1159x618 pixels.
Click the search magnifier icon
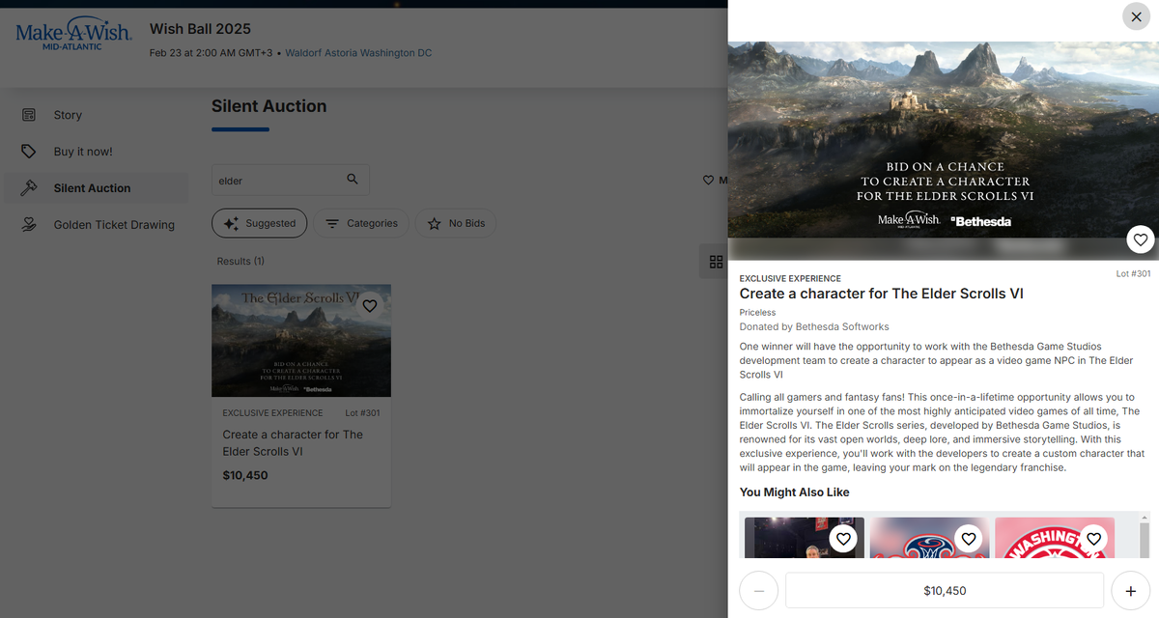click(x=353, y=180)
